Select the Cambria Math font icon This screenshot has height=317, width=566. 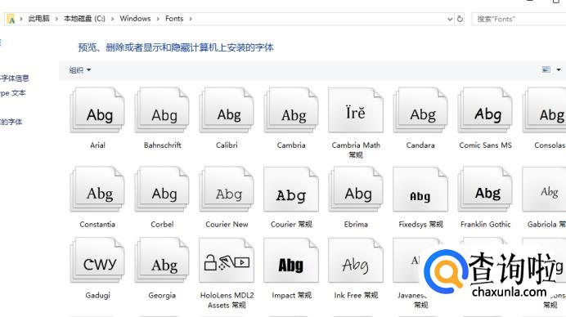click(x=356, y=110)
